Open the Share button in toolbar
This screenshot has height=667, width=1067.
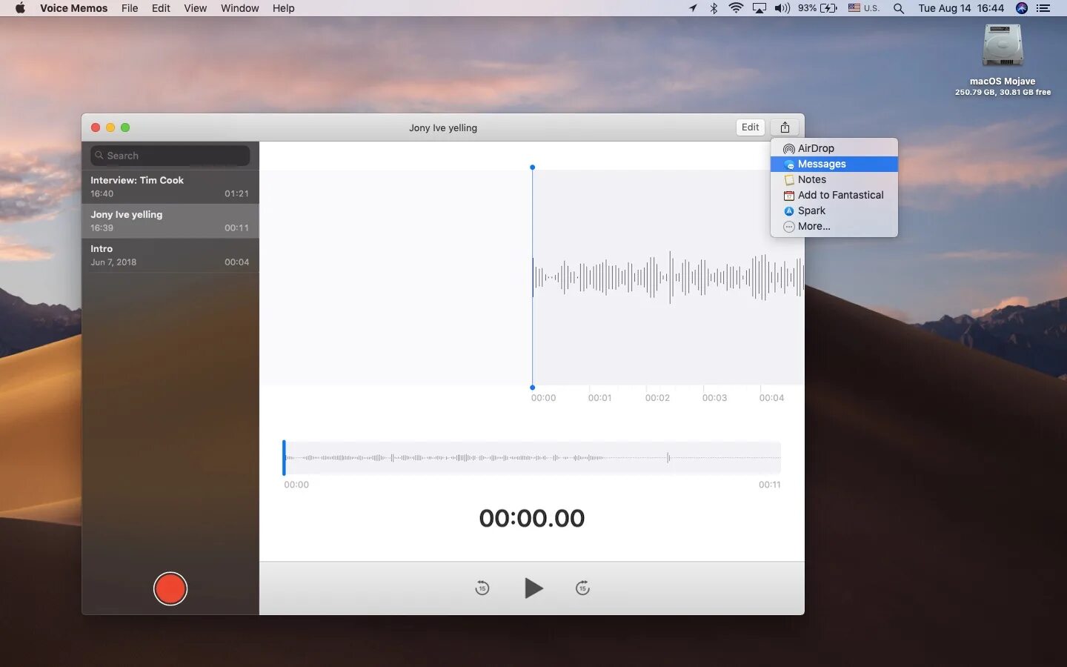click(x=785, y=127)
